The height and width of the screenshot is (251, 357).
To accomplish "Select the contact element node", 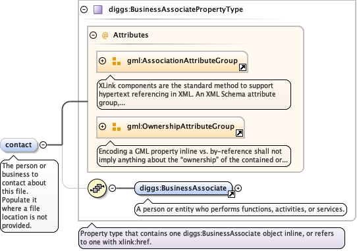I will coord(18,145).
